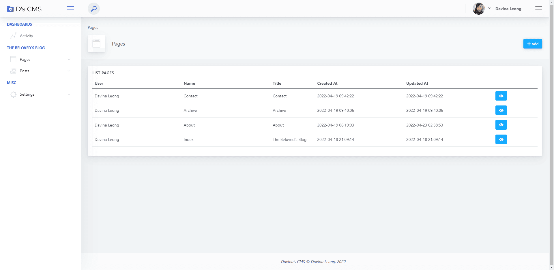Click the D's CMS logo icon
Viewport: 554px width, 270px height.
(x=10, y=9)
